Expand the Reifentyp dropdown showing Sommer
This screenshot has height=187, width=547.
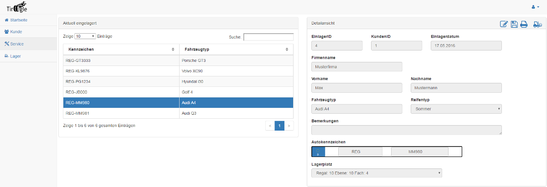(x=455, y=109)
